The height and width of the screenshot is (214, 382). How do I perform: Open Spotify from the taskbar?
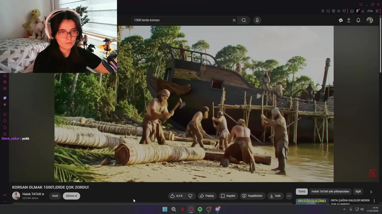(200, 209)
